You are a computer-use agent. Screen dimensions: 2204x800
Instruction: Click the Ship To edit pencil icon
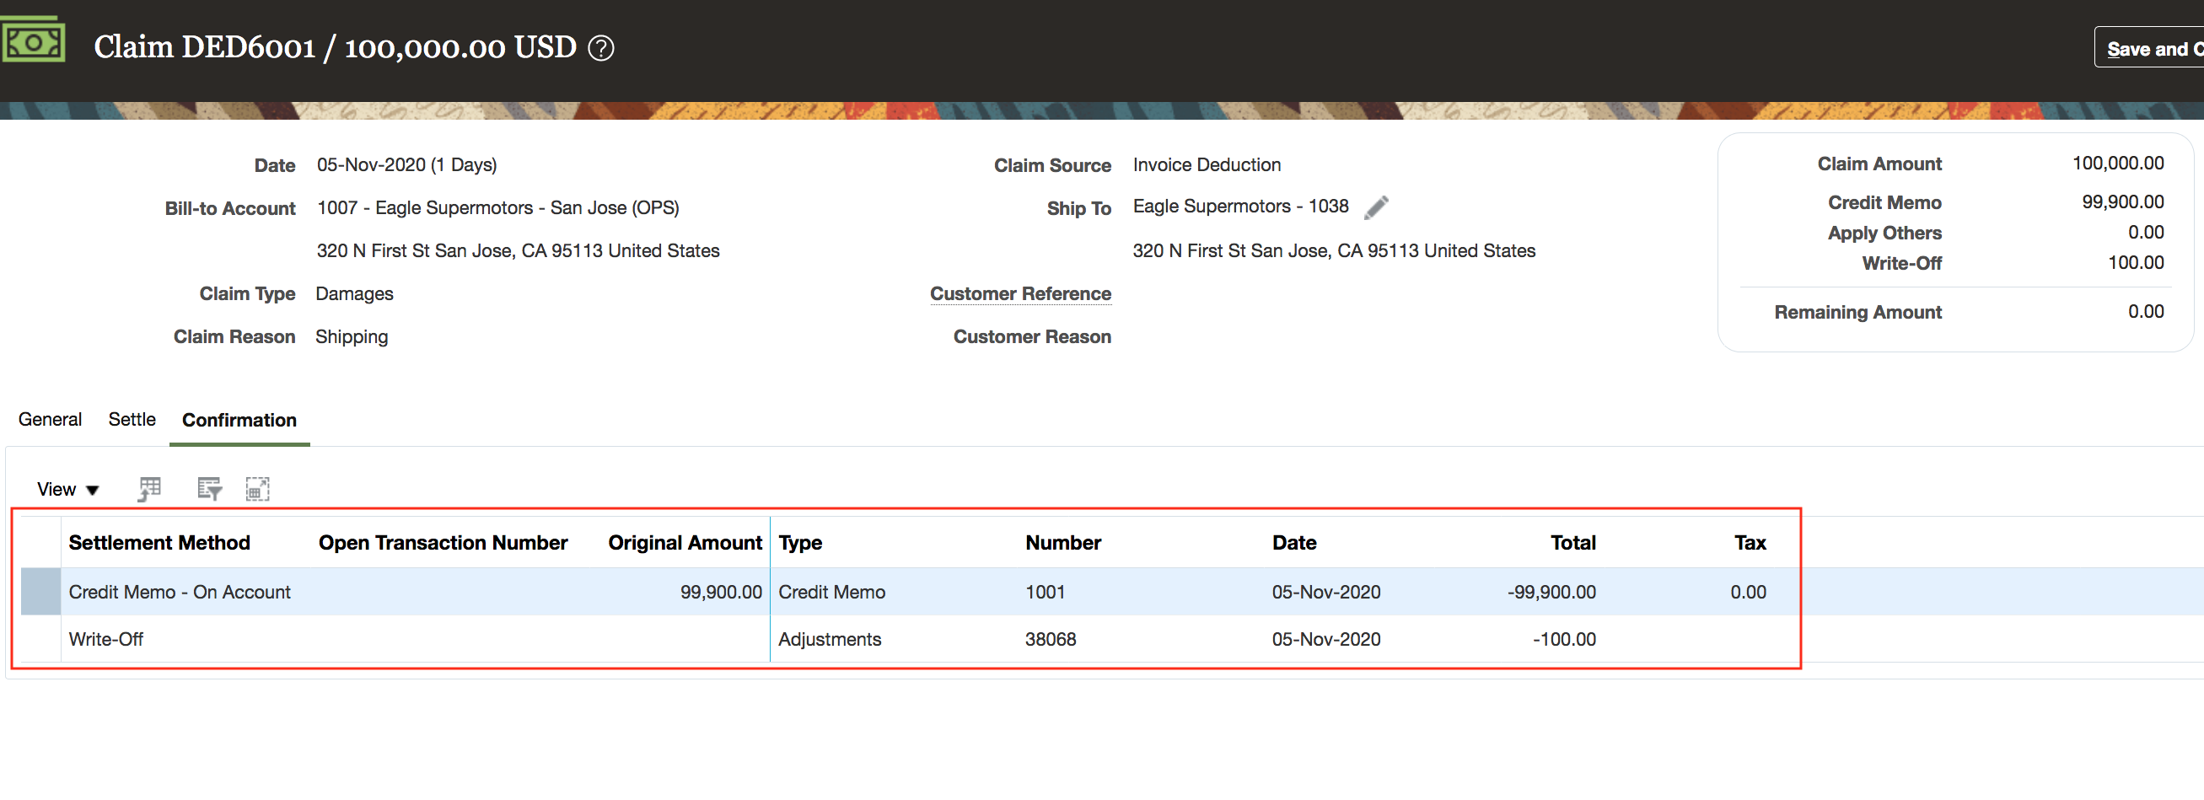click(1376, 207)
